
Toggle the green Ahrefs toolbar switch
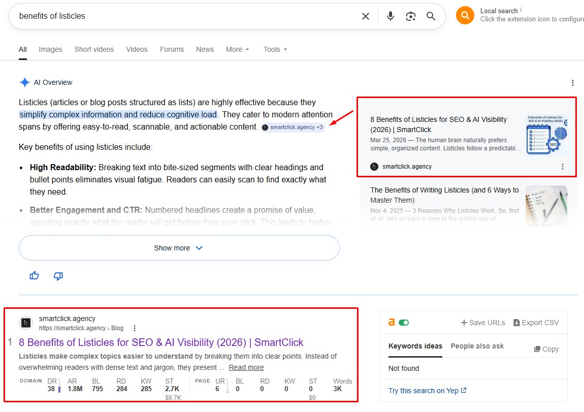click(x=404, y=323)
